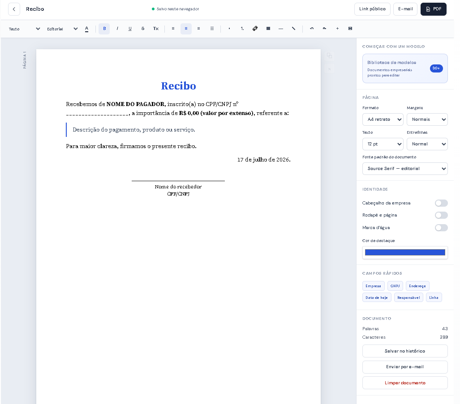This screenshot has height=404, width=460.
Task: Insert the Responsável quick field
Action: click(408, 298)
